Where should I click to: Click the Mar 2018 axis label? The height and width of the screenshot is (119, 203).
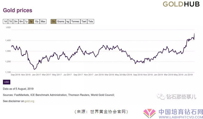(109, 75)
